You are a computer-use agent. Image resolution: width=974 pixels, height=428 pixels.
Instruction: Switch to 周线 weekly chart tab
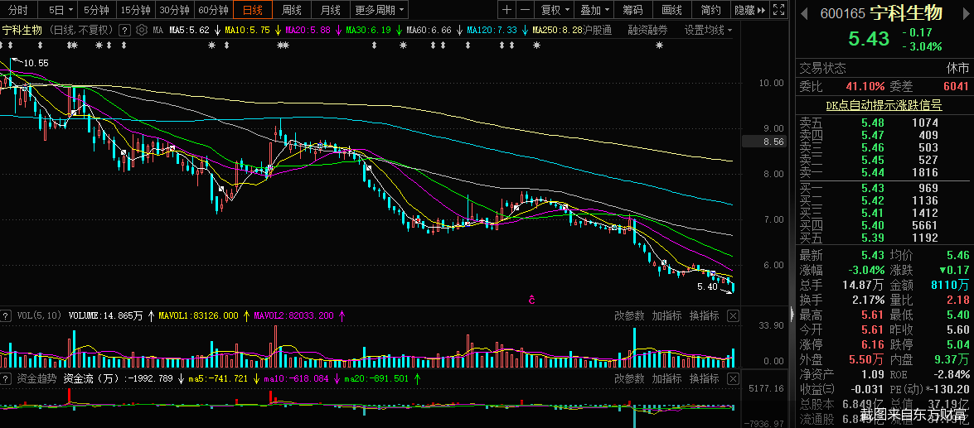coord(291,10)
